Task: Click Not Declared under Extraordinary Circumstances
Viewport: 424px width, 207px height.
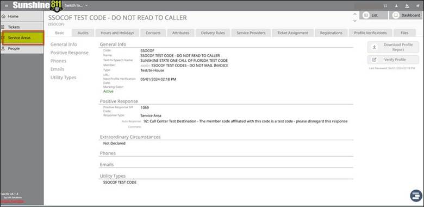Action: (x=114, y=144)
